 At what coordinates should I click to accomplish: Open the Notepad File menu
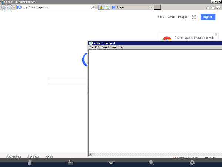click(x=91, y=47)
